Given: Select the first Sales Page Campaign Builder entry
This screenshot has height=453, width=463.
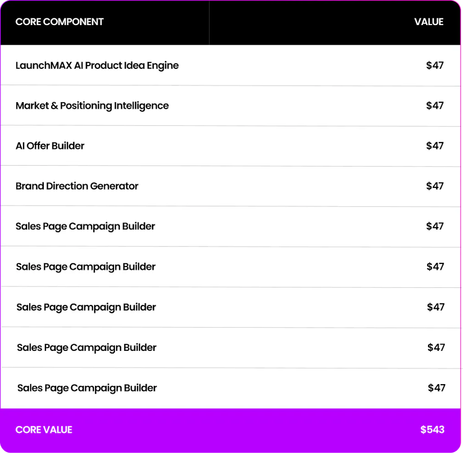Looking at the screenshot, I should 85,226.
